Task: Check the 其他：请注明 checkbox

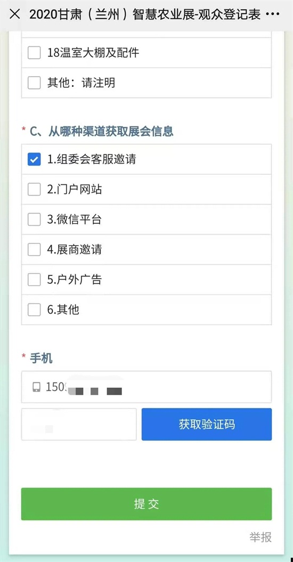Action: point(34,83)
